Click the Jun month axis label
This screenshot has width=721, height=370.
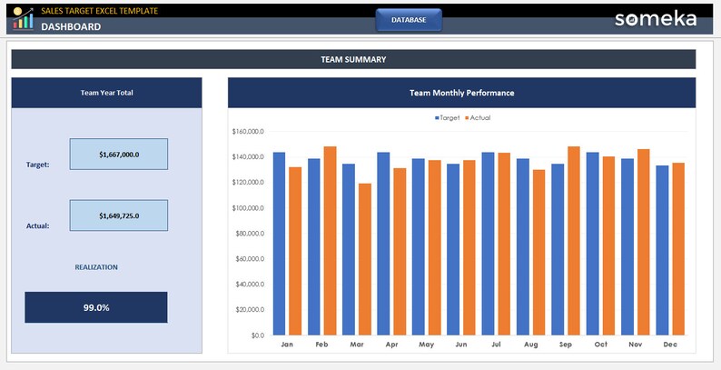(461, 345)
